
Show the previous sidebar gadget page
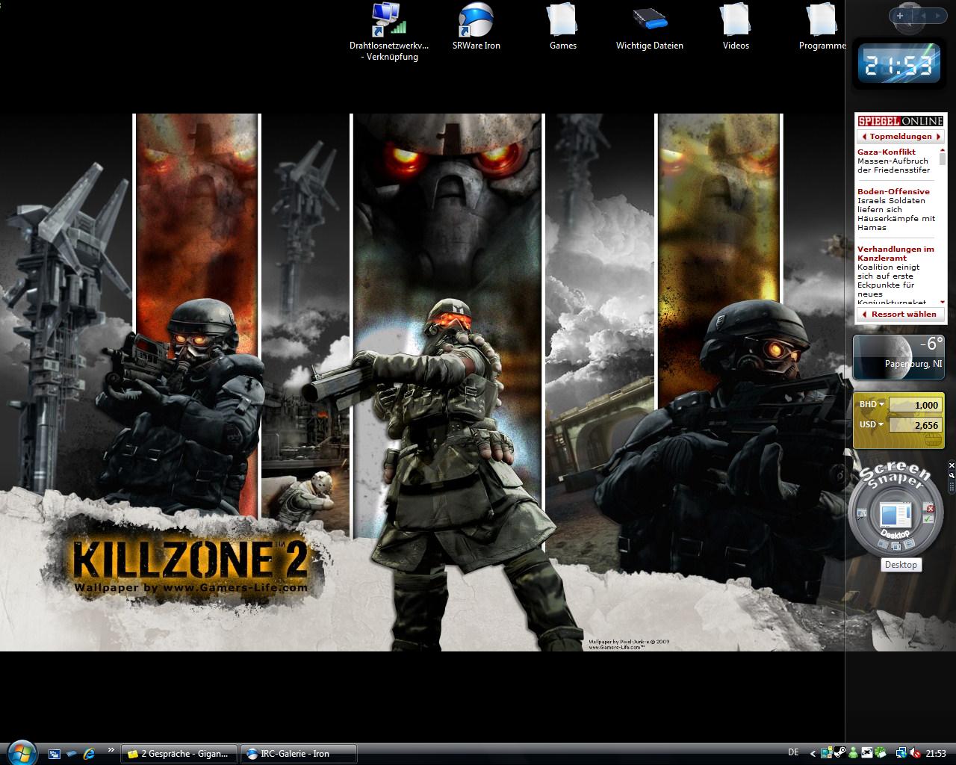[x=923, y=15]
